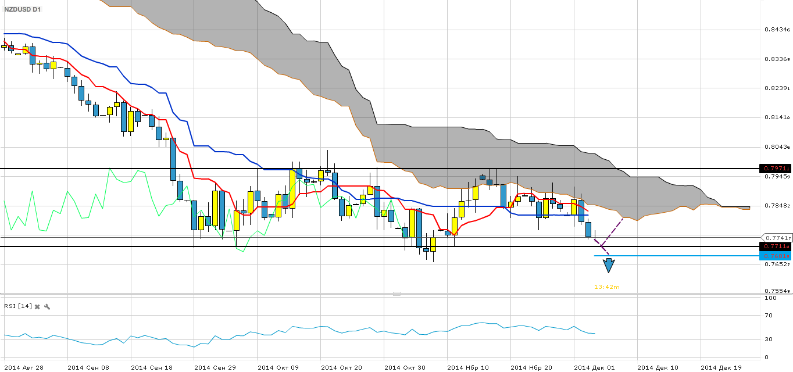Remove the RSI [14] indicator with X icon
The image size is (793, 372).
[37, 306]
